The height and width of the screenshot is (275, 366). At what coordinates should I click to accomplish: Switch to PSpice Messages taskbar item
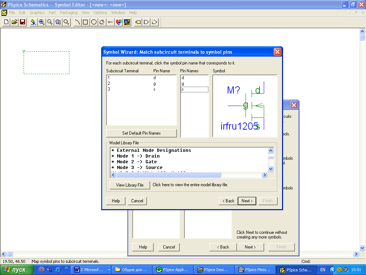click(x=255, y=270)
